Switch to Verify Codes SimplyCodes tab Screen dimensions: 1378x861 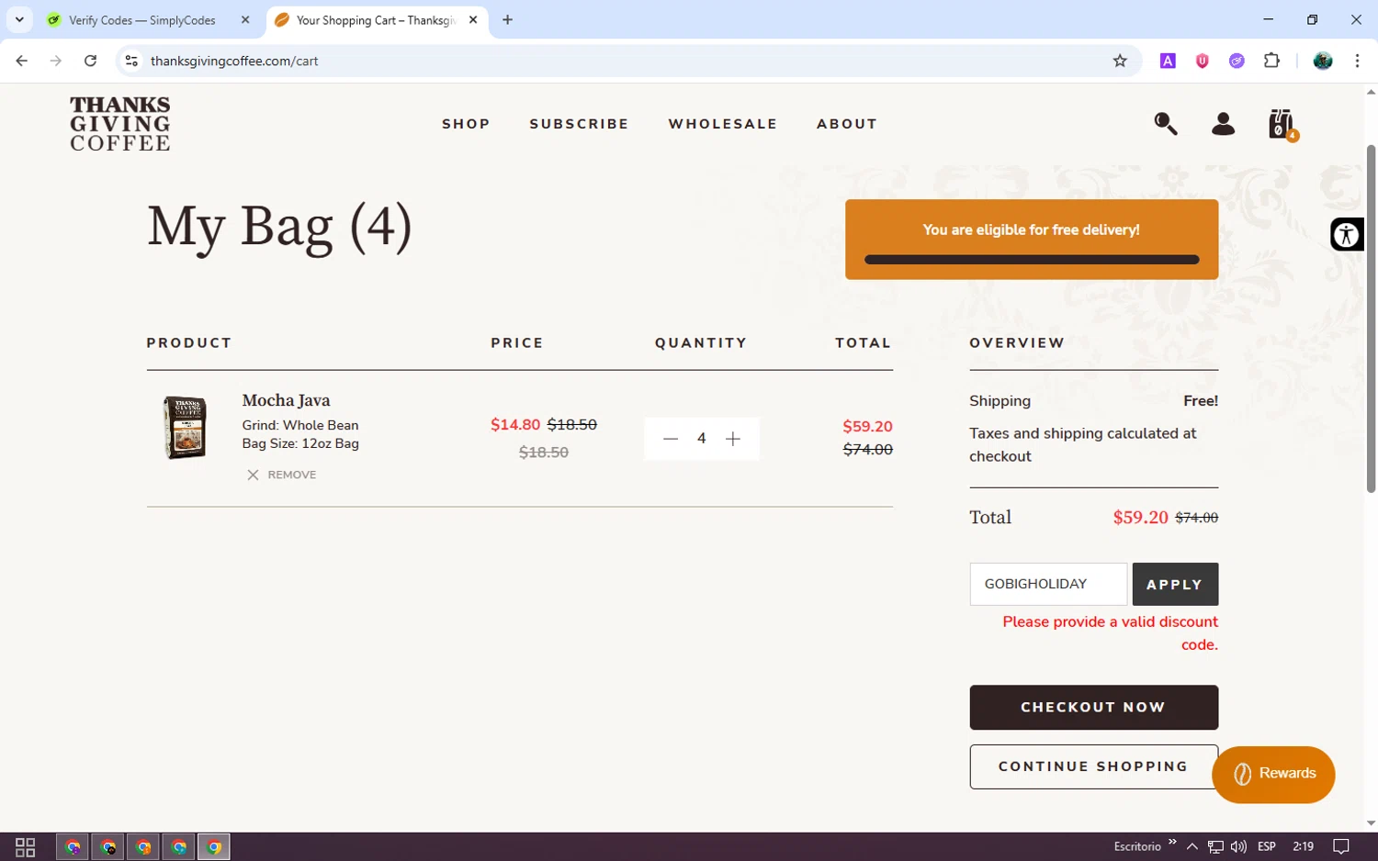click(142, 20)
